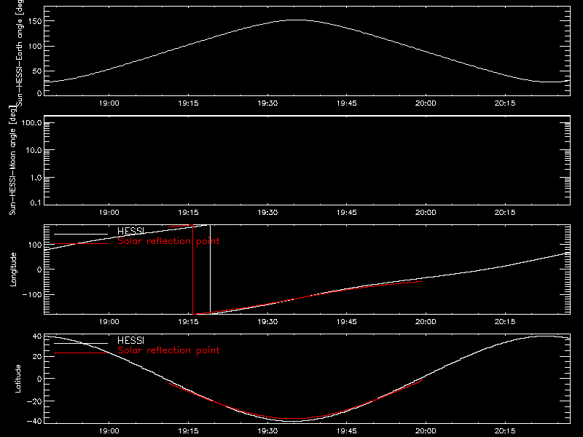The image size is (583, 437).
Task: Select the -40 tick on Latitude axis
Action: [34, 421]
